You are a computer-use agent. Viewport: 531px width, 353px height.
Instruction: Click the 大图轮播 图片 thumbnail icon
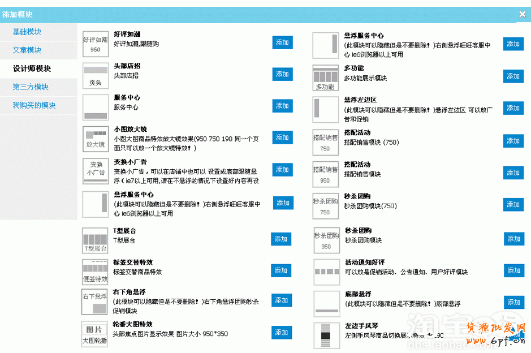pos(94,333)
